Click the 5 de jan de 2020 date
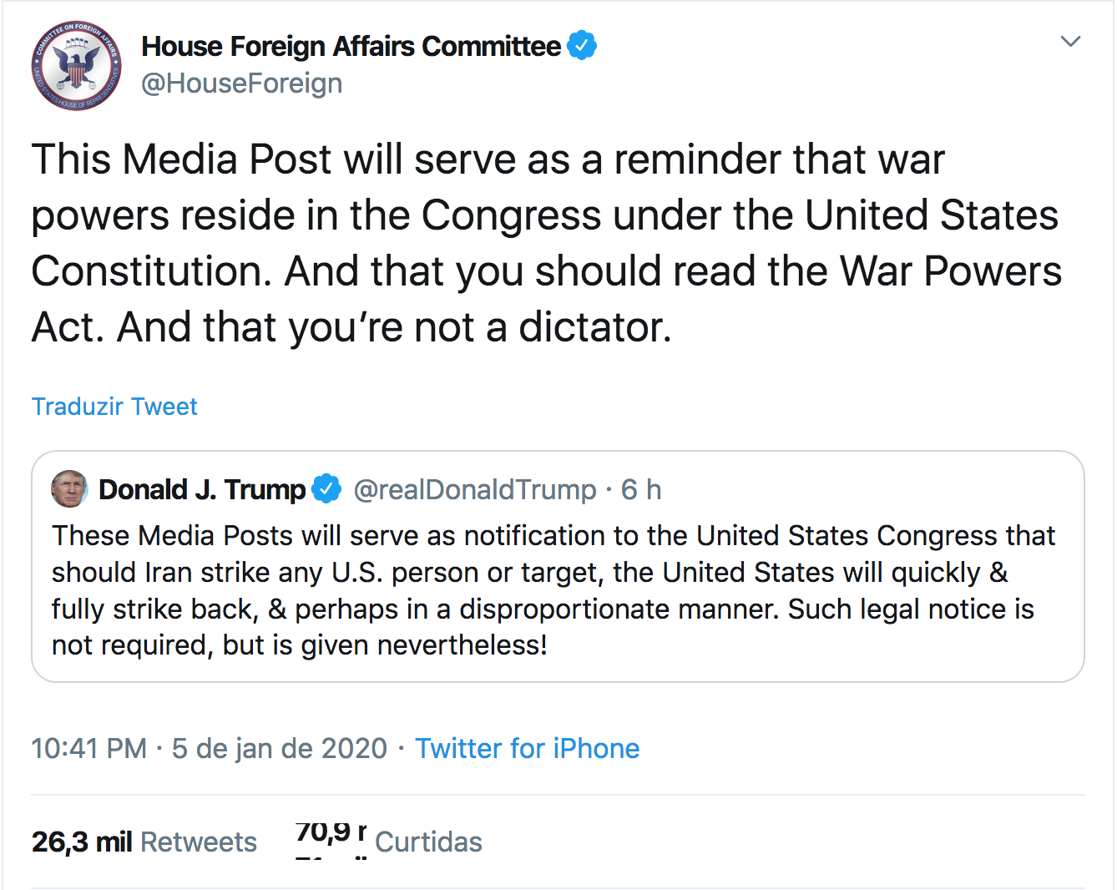This screenshot has width=1117, height=890. (280, 748)
